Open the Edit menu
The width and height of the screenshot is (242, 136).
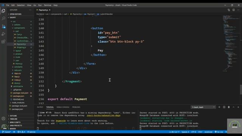[x=13, y=5]
